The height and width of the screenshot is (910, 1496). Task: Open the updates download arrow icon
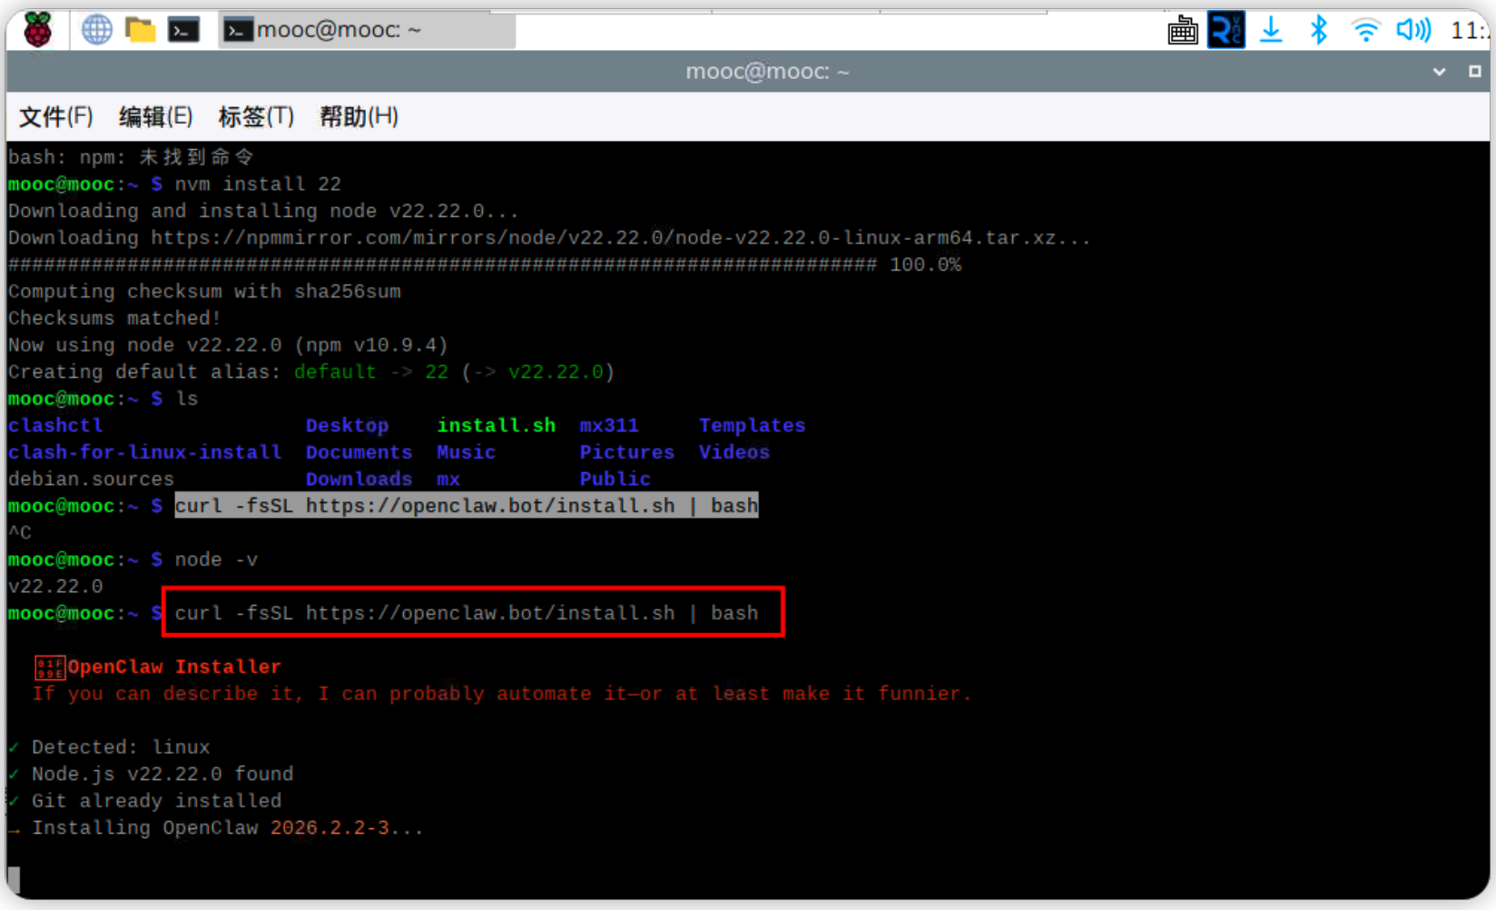click(1271, 30)
